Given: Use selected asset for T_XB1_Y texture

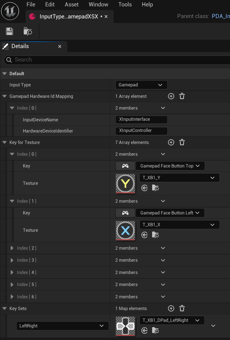Looking at the screenshot, I should point(144,188).
